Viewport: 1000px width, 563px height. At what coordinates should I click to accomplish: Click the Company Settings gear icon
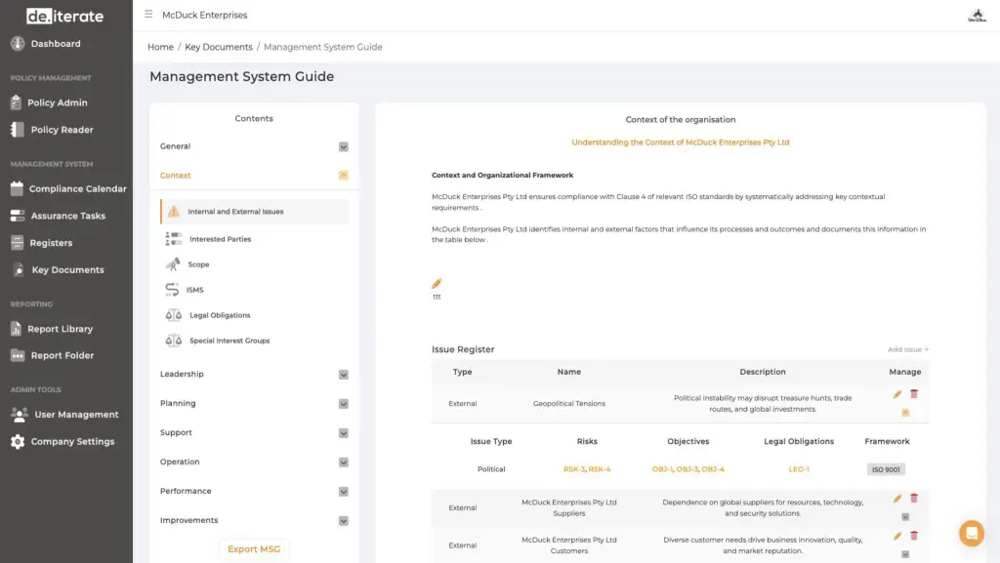(x=18, y=441)
